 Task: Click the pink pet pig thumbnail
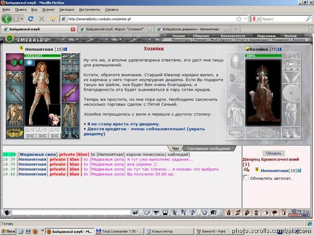coord(54,119)
